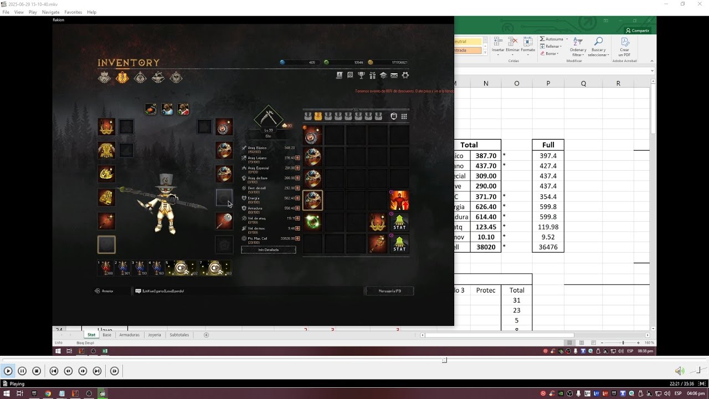Click Crear un PDF in Excel ribbon
The height and width of the screenshot is (399, 709).
[x=625, y=47]
